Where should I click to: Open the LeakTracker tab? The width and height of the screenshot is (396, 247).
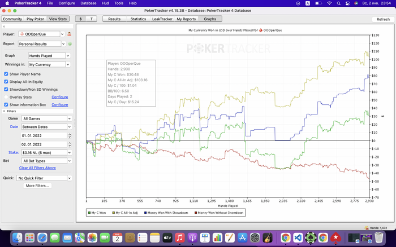coord(162,19)
